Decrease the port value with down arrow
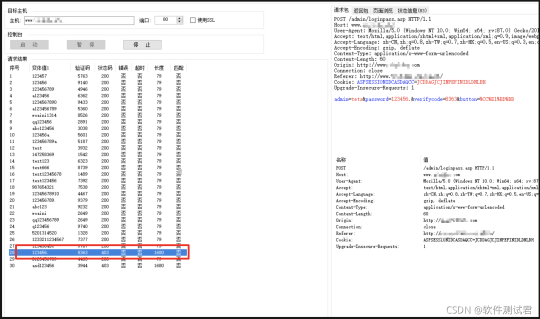 click(x=179, y=22)
